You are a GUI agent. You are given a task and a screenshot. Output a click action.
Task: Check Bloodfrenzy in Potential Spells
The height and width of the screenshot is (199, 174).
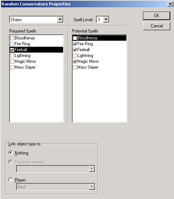pyautogui.click(x=75, y=38)
